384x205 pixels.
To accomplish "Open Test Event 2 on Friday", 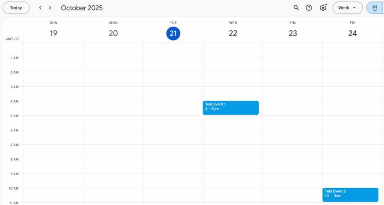I will coord(350,194).
